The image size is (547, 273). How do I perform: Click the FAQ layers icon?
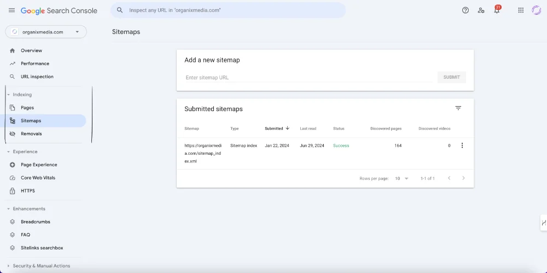pyautogui.click(x=13, y=235)
